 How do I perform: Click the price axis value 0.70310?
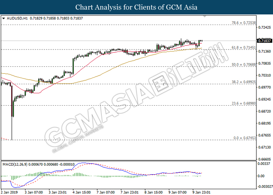tap(265, 75)
